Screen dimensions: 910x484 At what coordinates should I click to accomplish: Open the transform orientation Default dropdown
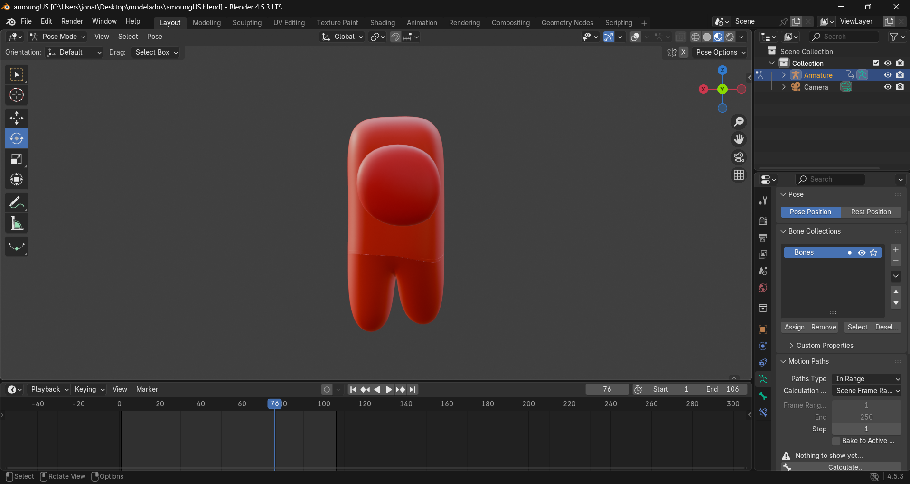tap(74, 52)
